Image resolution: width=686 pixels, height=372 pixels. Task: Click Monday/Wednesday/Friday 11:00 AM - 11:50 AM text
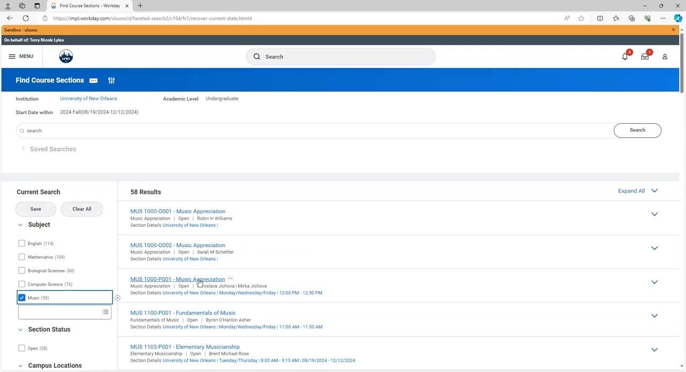tap(271, 327)
